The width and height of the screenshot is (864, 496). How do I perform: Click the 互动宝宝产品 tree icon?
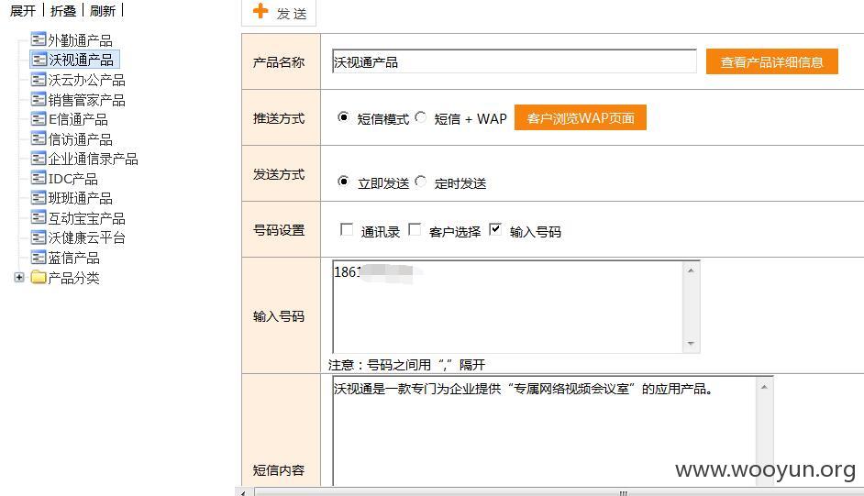point(38,218)
